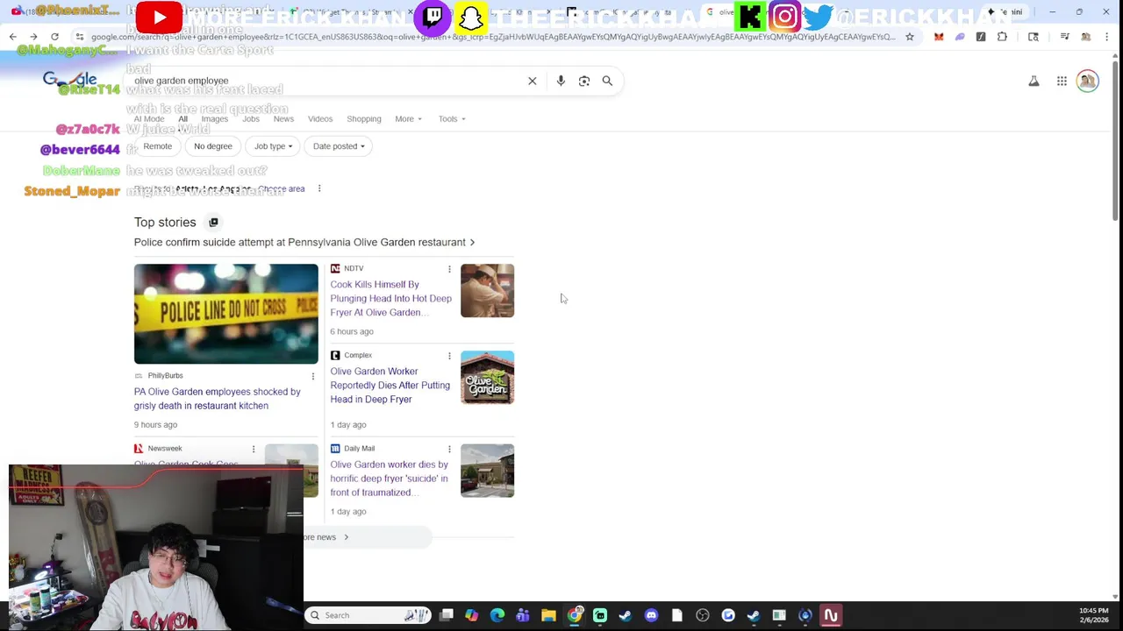Open the NDTV 'Cook Kills Himself' article
The image size is (1123, 631).
point(391,299)
